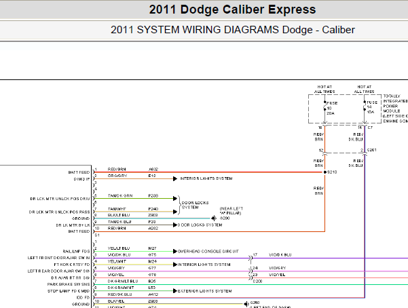Viewport: 408px width, 308px height.
Task: Click the "G200" ground point label
Action: coord(225,218)
